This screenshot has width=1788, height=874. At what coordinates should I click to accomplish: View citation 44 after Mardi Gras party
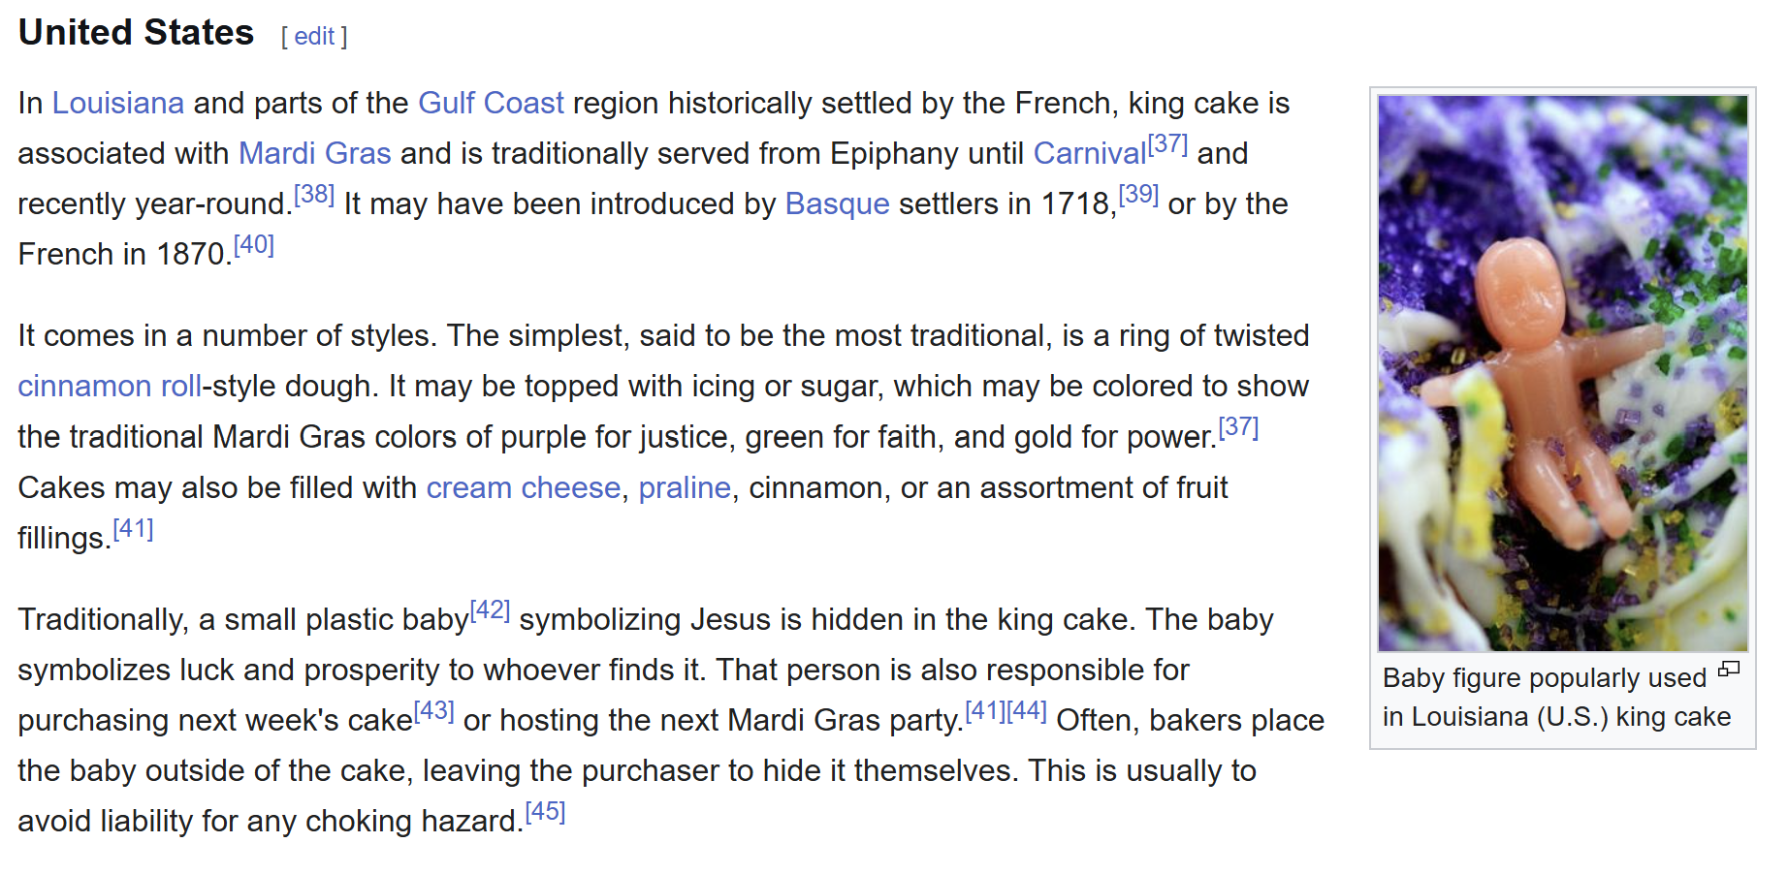coord(1027,711)
